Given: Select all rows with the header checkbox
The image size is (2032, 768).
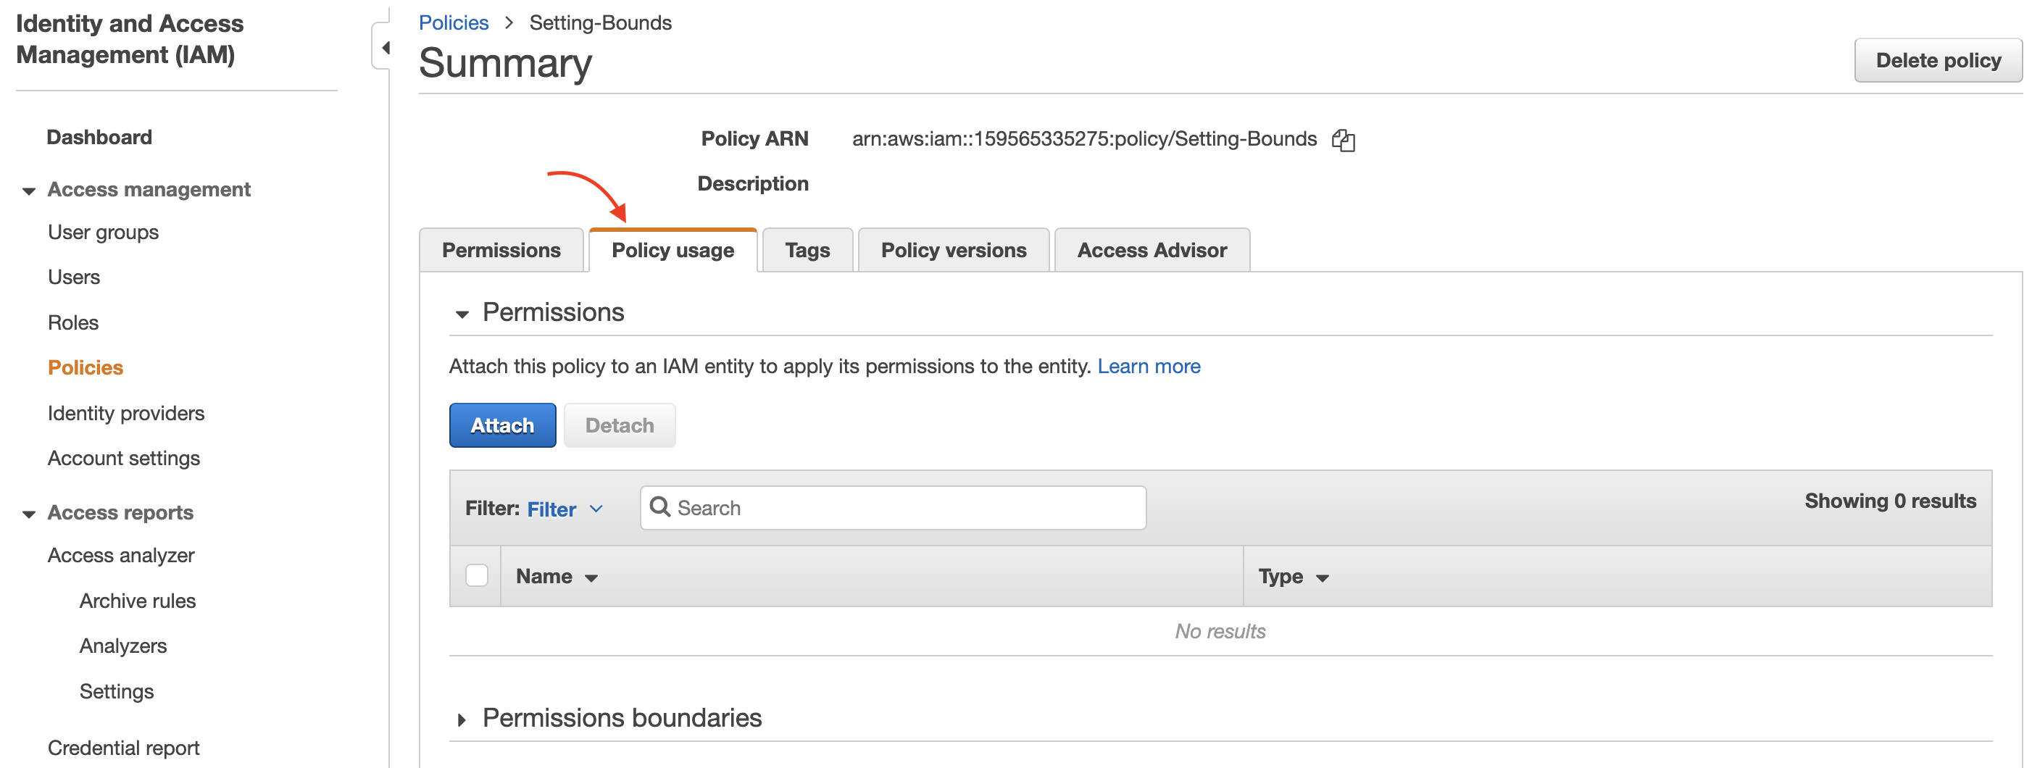Looking at the screenshot, I should (x=476, y=575).
